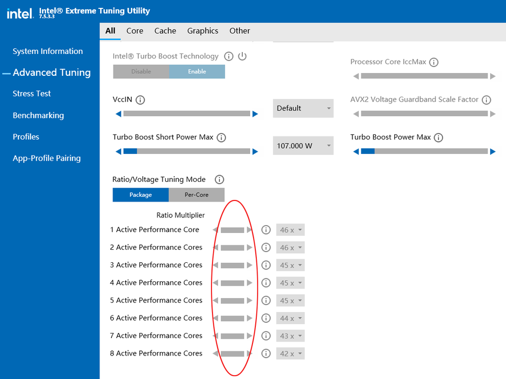Open the Benchmarking page
Viewport: 506px width, 379px height.
point(38,116)
